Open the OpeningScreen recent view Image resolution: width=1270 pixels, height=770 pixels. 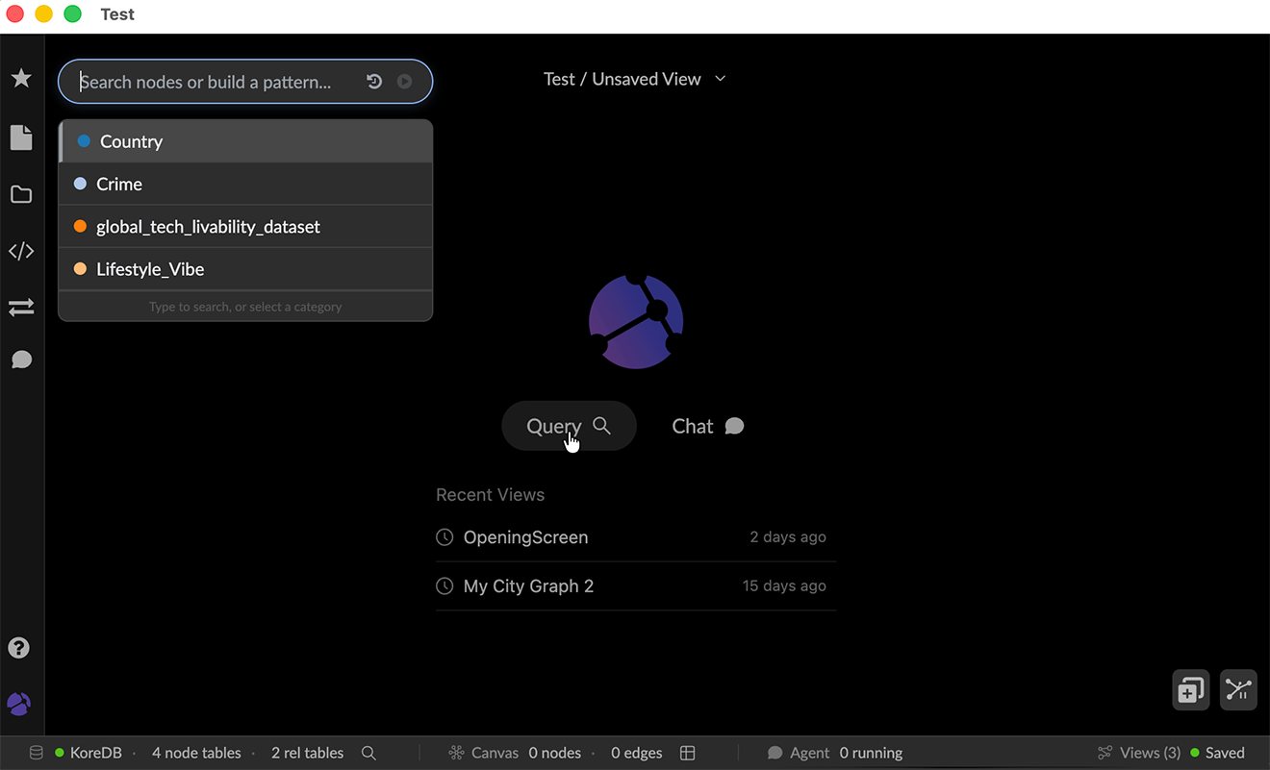[x=636, y=537]
